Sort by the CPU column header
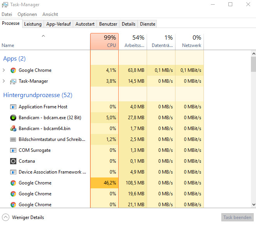The image size is (256, 226). pos(104,42)
